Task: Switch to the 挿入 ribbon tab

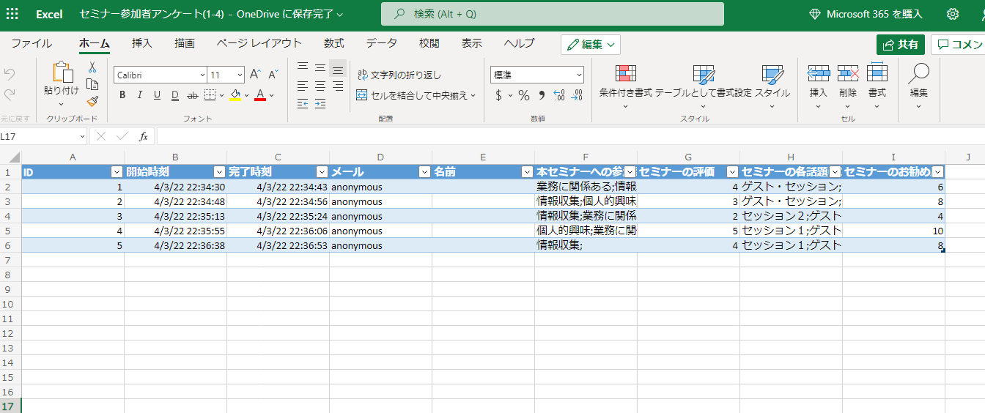Action: tap(142, 43)
